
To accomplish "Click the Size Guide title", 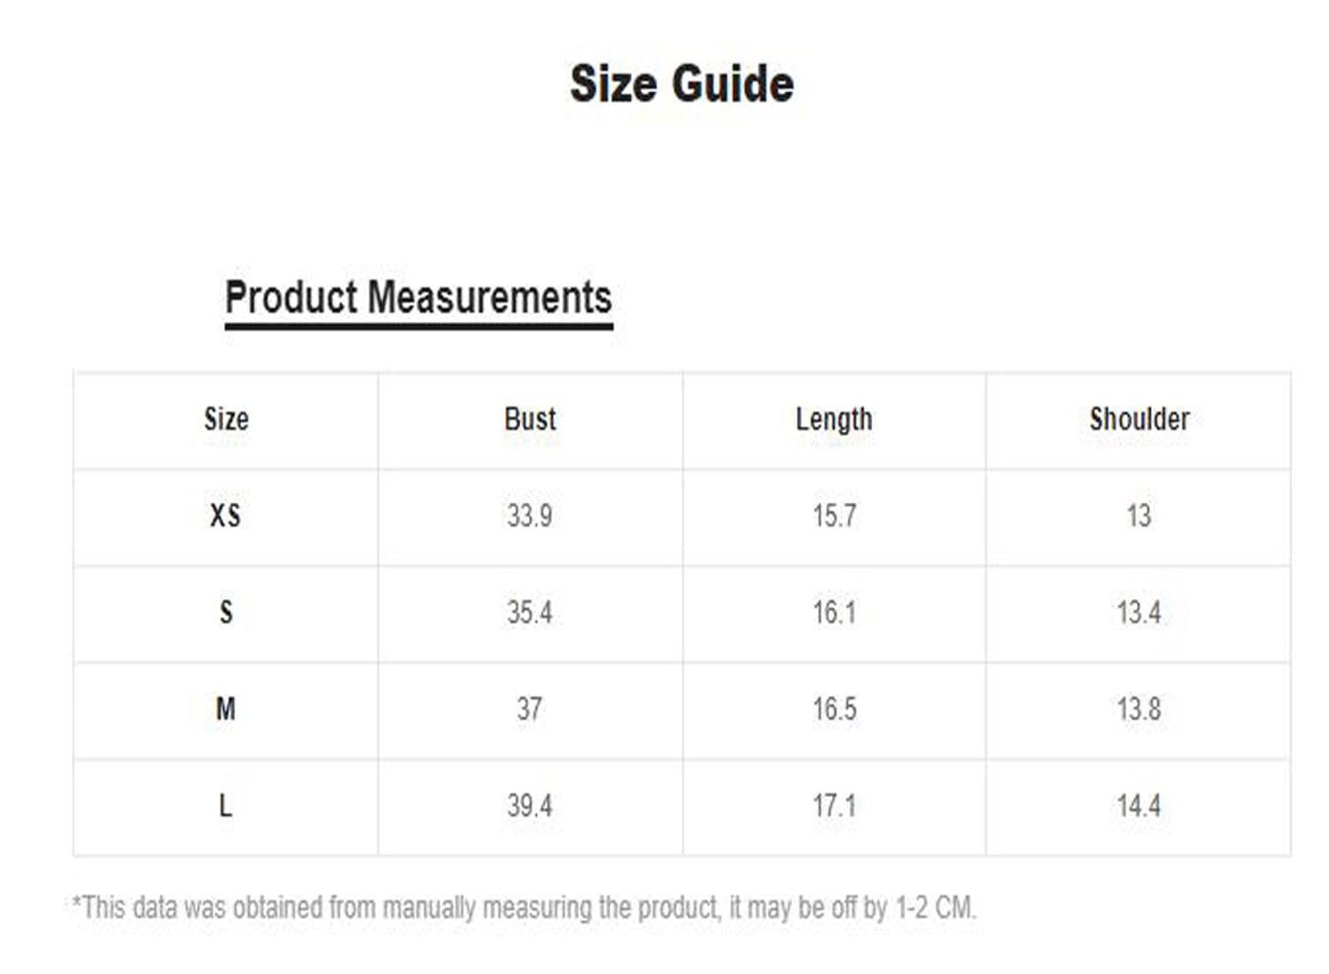I will [681, 84].
